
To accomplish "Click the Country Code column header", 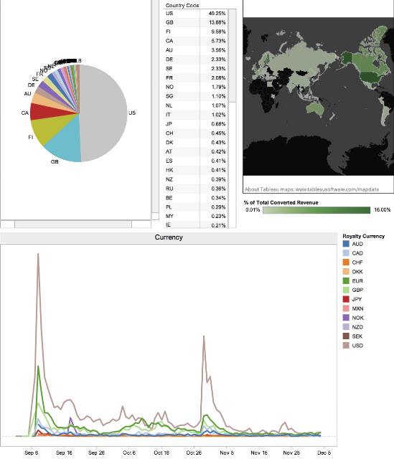I will pyautogui.click(x=182, y=5).
